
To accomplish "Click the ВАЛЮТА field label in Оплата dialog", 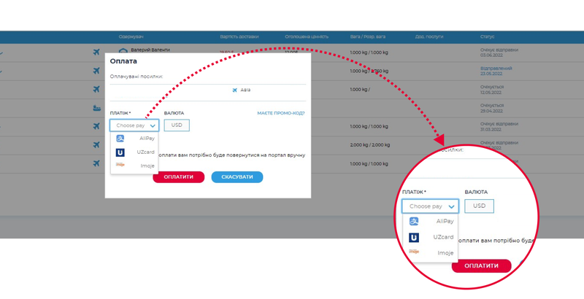I will tap(174, 113).
